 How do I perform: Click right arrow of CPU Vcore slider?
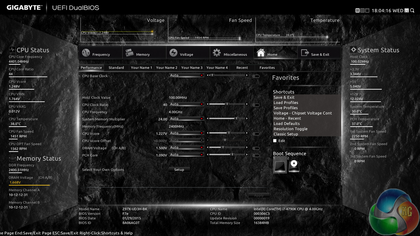tap(247, 133)
